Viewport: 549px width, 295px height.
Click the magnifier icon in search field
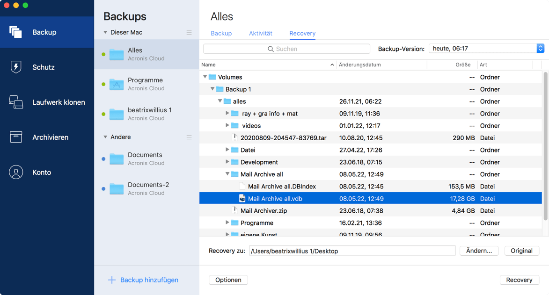(270, 49)
